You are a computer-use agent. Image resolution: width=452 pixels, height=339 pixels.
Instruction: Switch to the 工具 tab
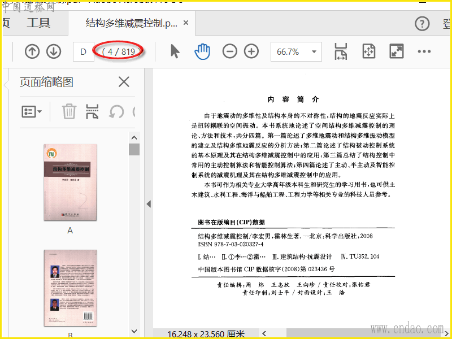[38, 23]
